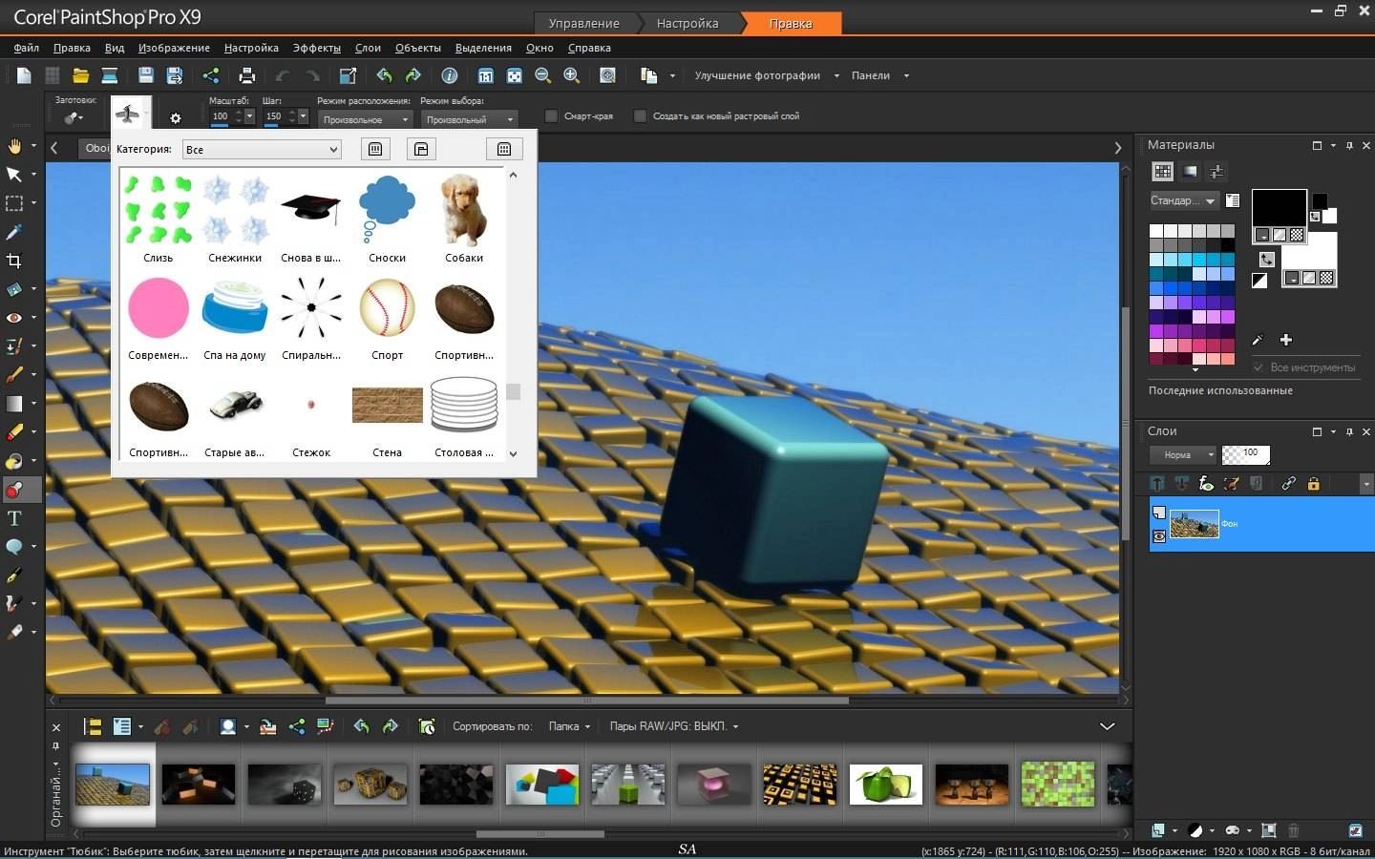The width and height of the screenshot is (1375, 859).
Task: Switch to Настройка tab
Action: tap(687, 23)
